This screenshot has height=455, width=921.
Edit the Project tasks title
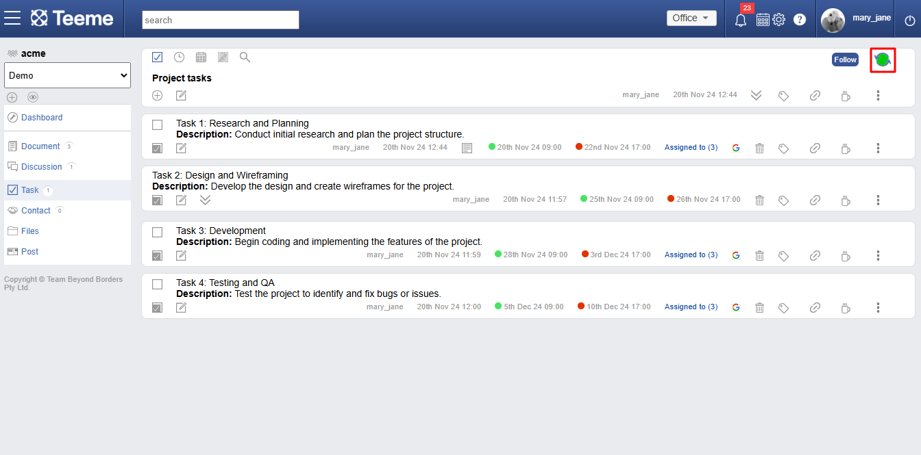click(181, 95)
